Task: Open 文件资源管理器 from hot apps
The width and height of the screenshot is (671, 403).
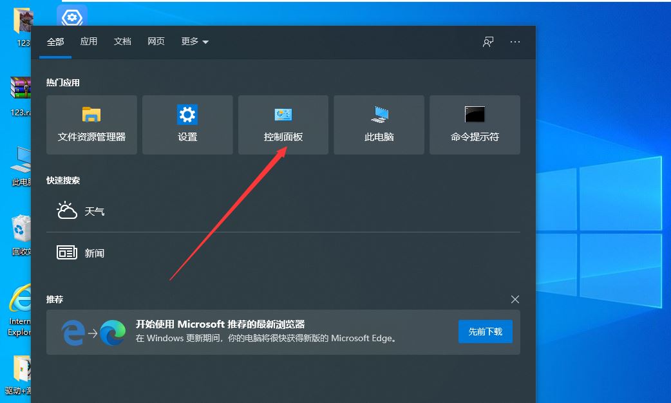Action: coord(91,124)
